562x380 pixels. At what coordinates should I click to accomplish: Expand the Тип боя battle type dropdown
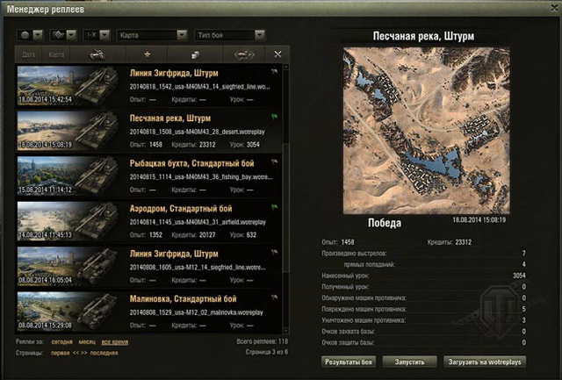point(229,35)
